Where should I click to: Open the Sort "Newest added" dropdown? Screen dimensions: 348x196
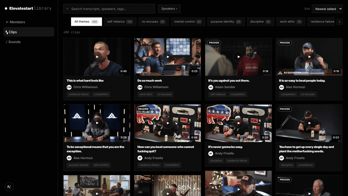pyautogui.click(x=327, y=9)
